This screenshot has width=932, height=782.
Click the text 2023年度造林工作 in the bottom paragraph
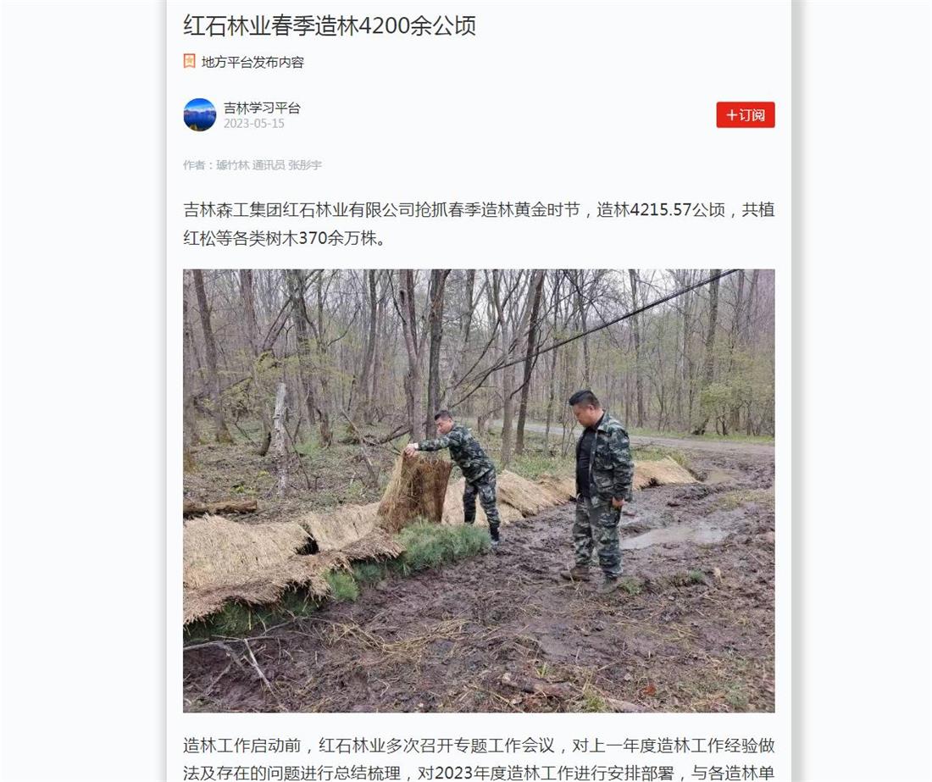click(497, 773)
